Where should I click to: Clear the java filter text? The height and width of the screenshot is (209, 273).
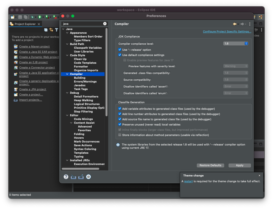(x=105, y=24)
